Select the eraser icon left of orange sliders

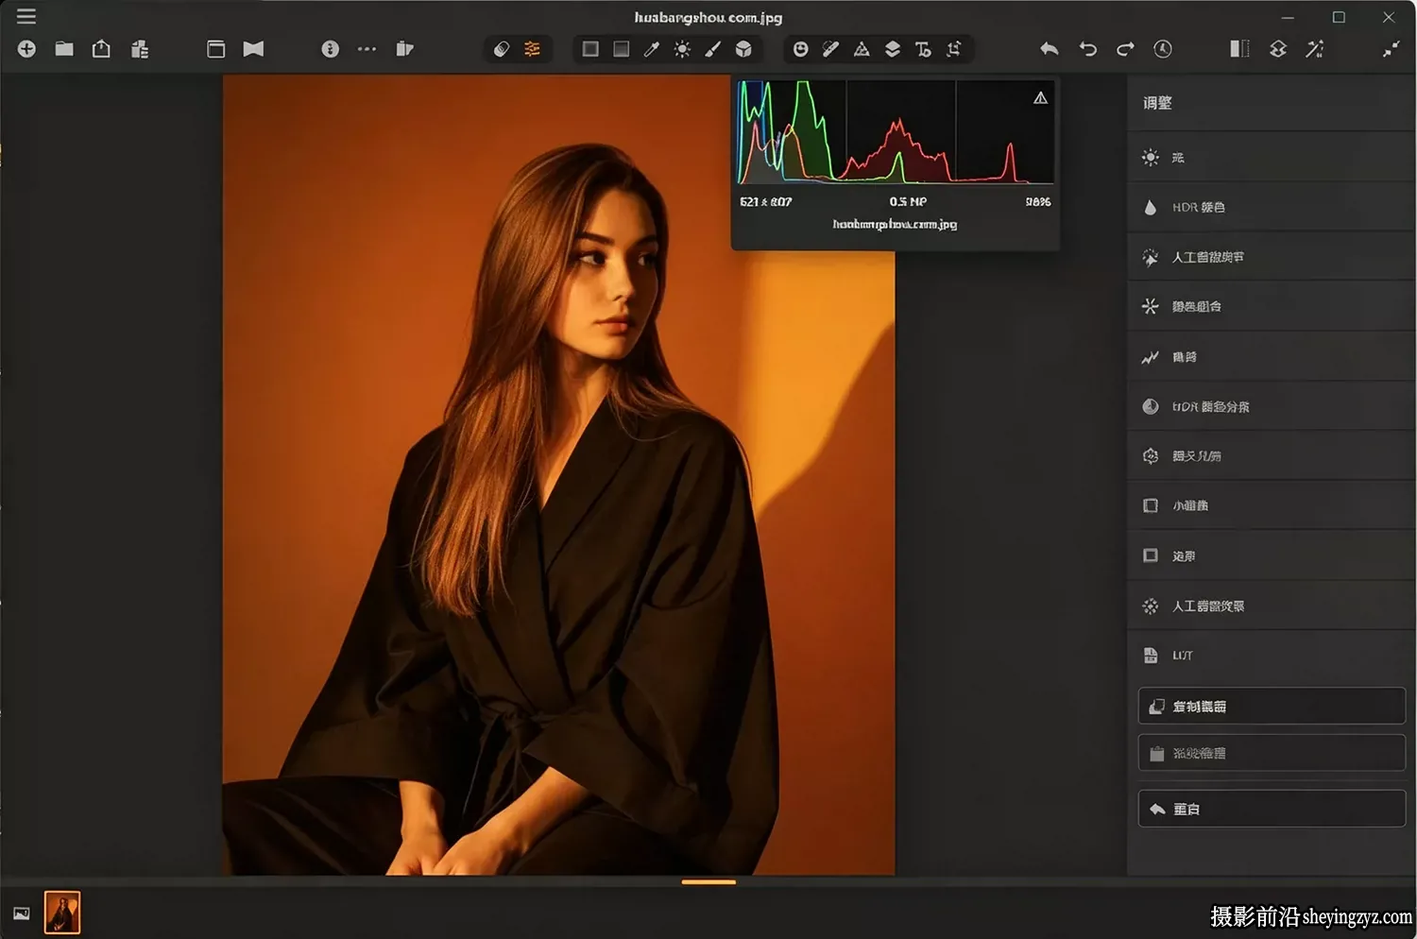click(502, 49)
